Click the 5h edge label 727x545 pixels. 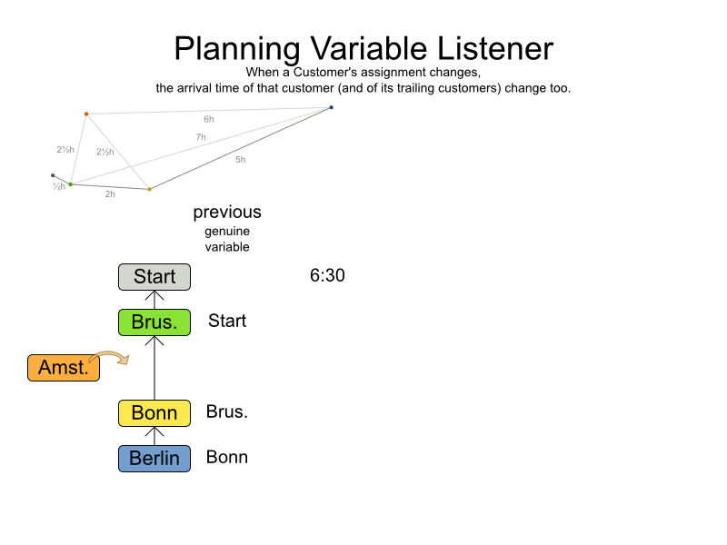point(241,160)
